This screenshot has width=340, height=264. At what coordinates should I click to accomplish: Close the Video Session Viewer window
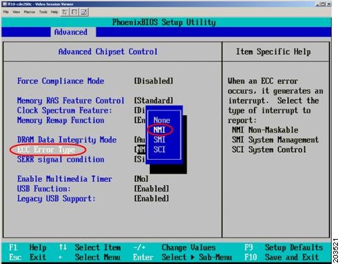click(x=329, y=4)
